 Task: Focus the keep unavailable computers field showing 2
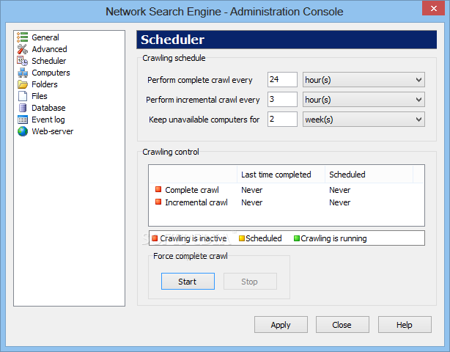[x=282, y=119]
